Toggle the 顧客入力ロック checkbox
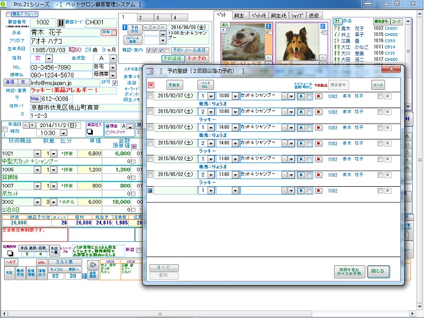The height and width of the screenshot is (318, 424). 8,14
